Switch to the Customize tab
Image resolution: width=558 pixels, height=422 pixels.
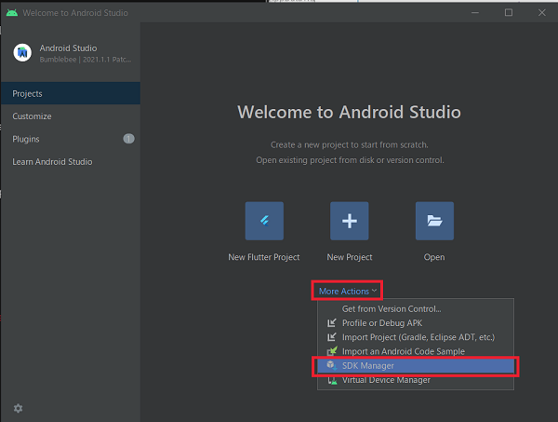point(71,116)
